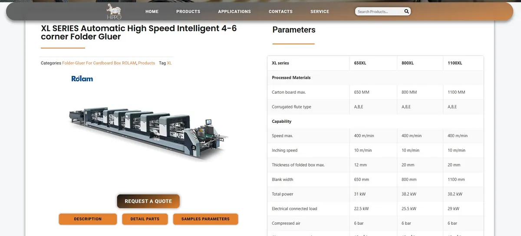Select the 650XL column header
This screenshot has width=521, height=236.
pyautogui.click(x=360, y=63)
